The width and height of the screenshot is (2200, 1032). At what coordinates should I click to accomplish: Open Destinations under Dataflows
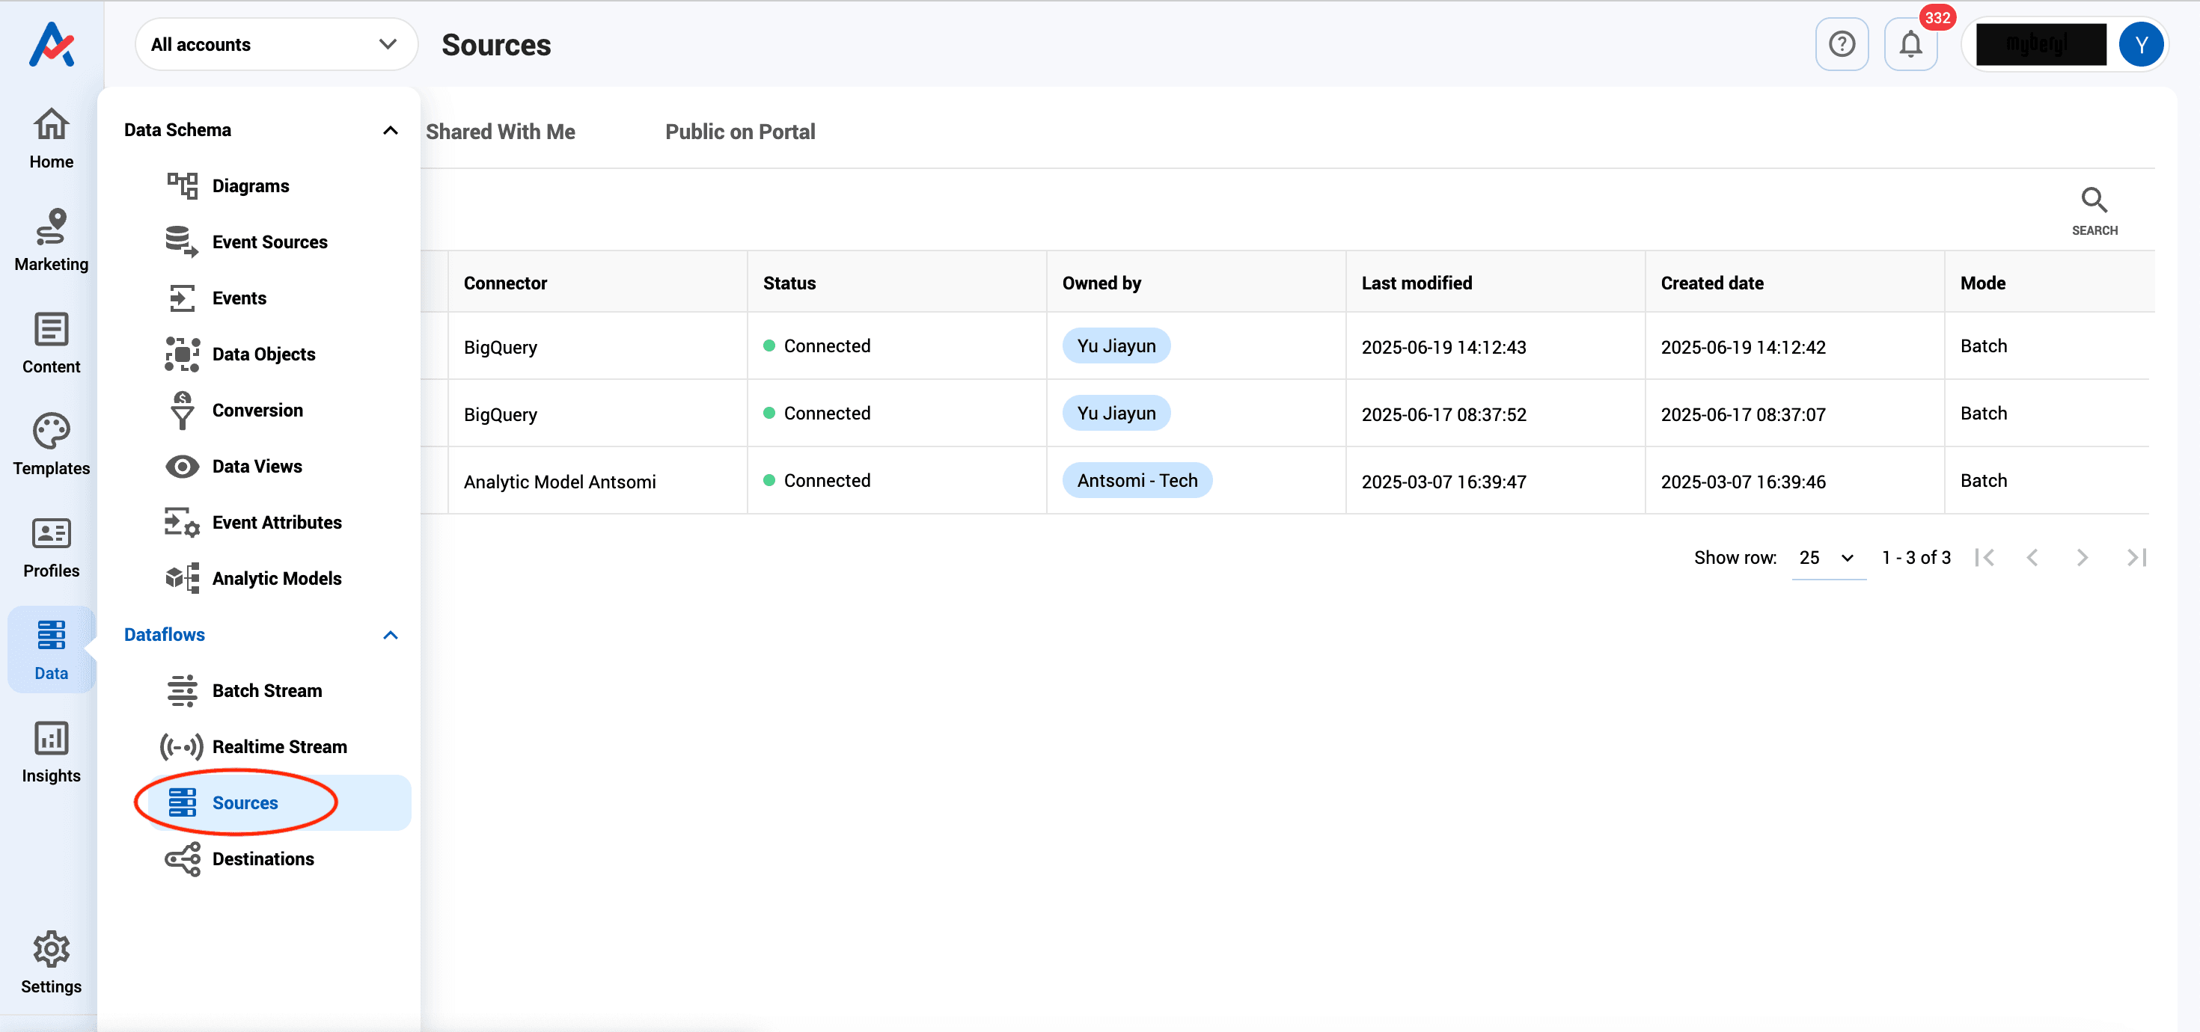(263, 859)
